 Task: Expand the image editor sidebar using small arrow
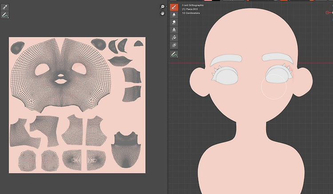(166, 7)
